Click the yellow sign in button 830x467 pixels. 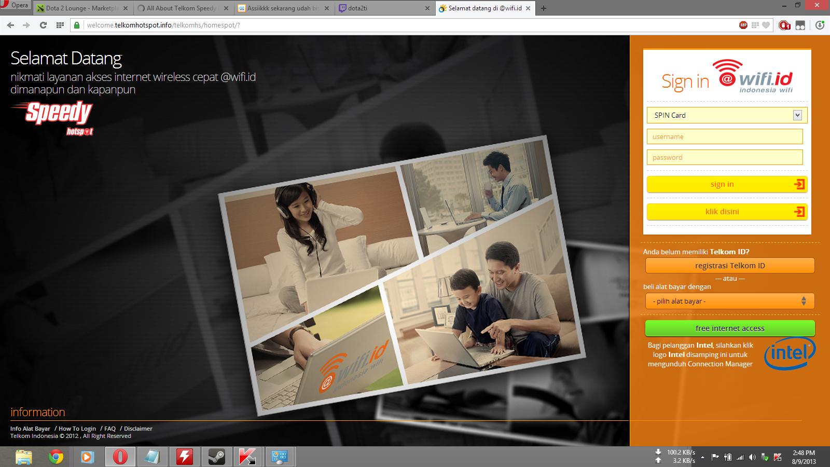point(727,184)
